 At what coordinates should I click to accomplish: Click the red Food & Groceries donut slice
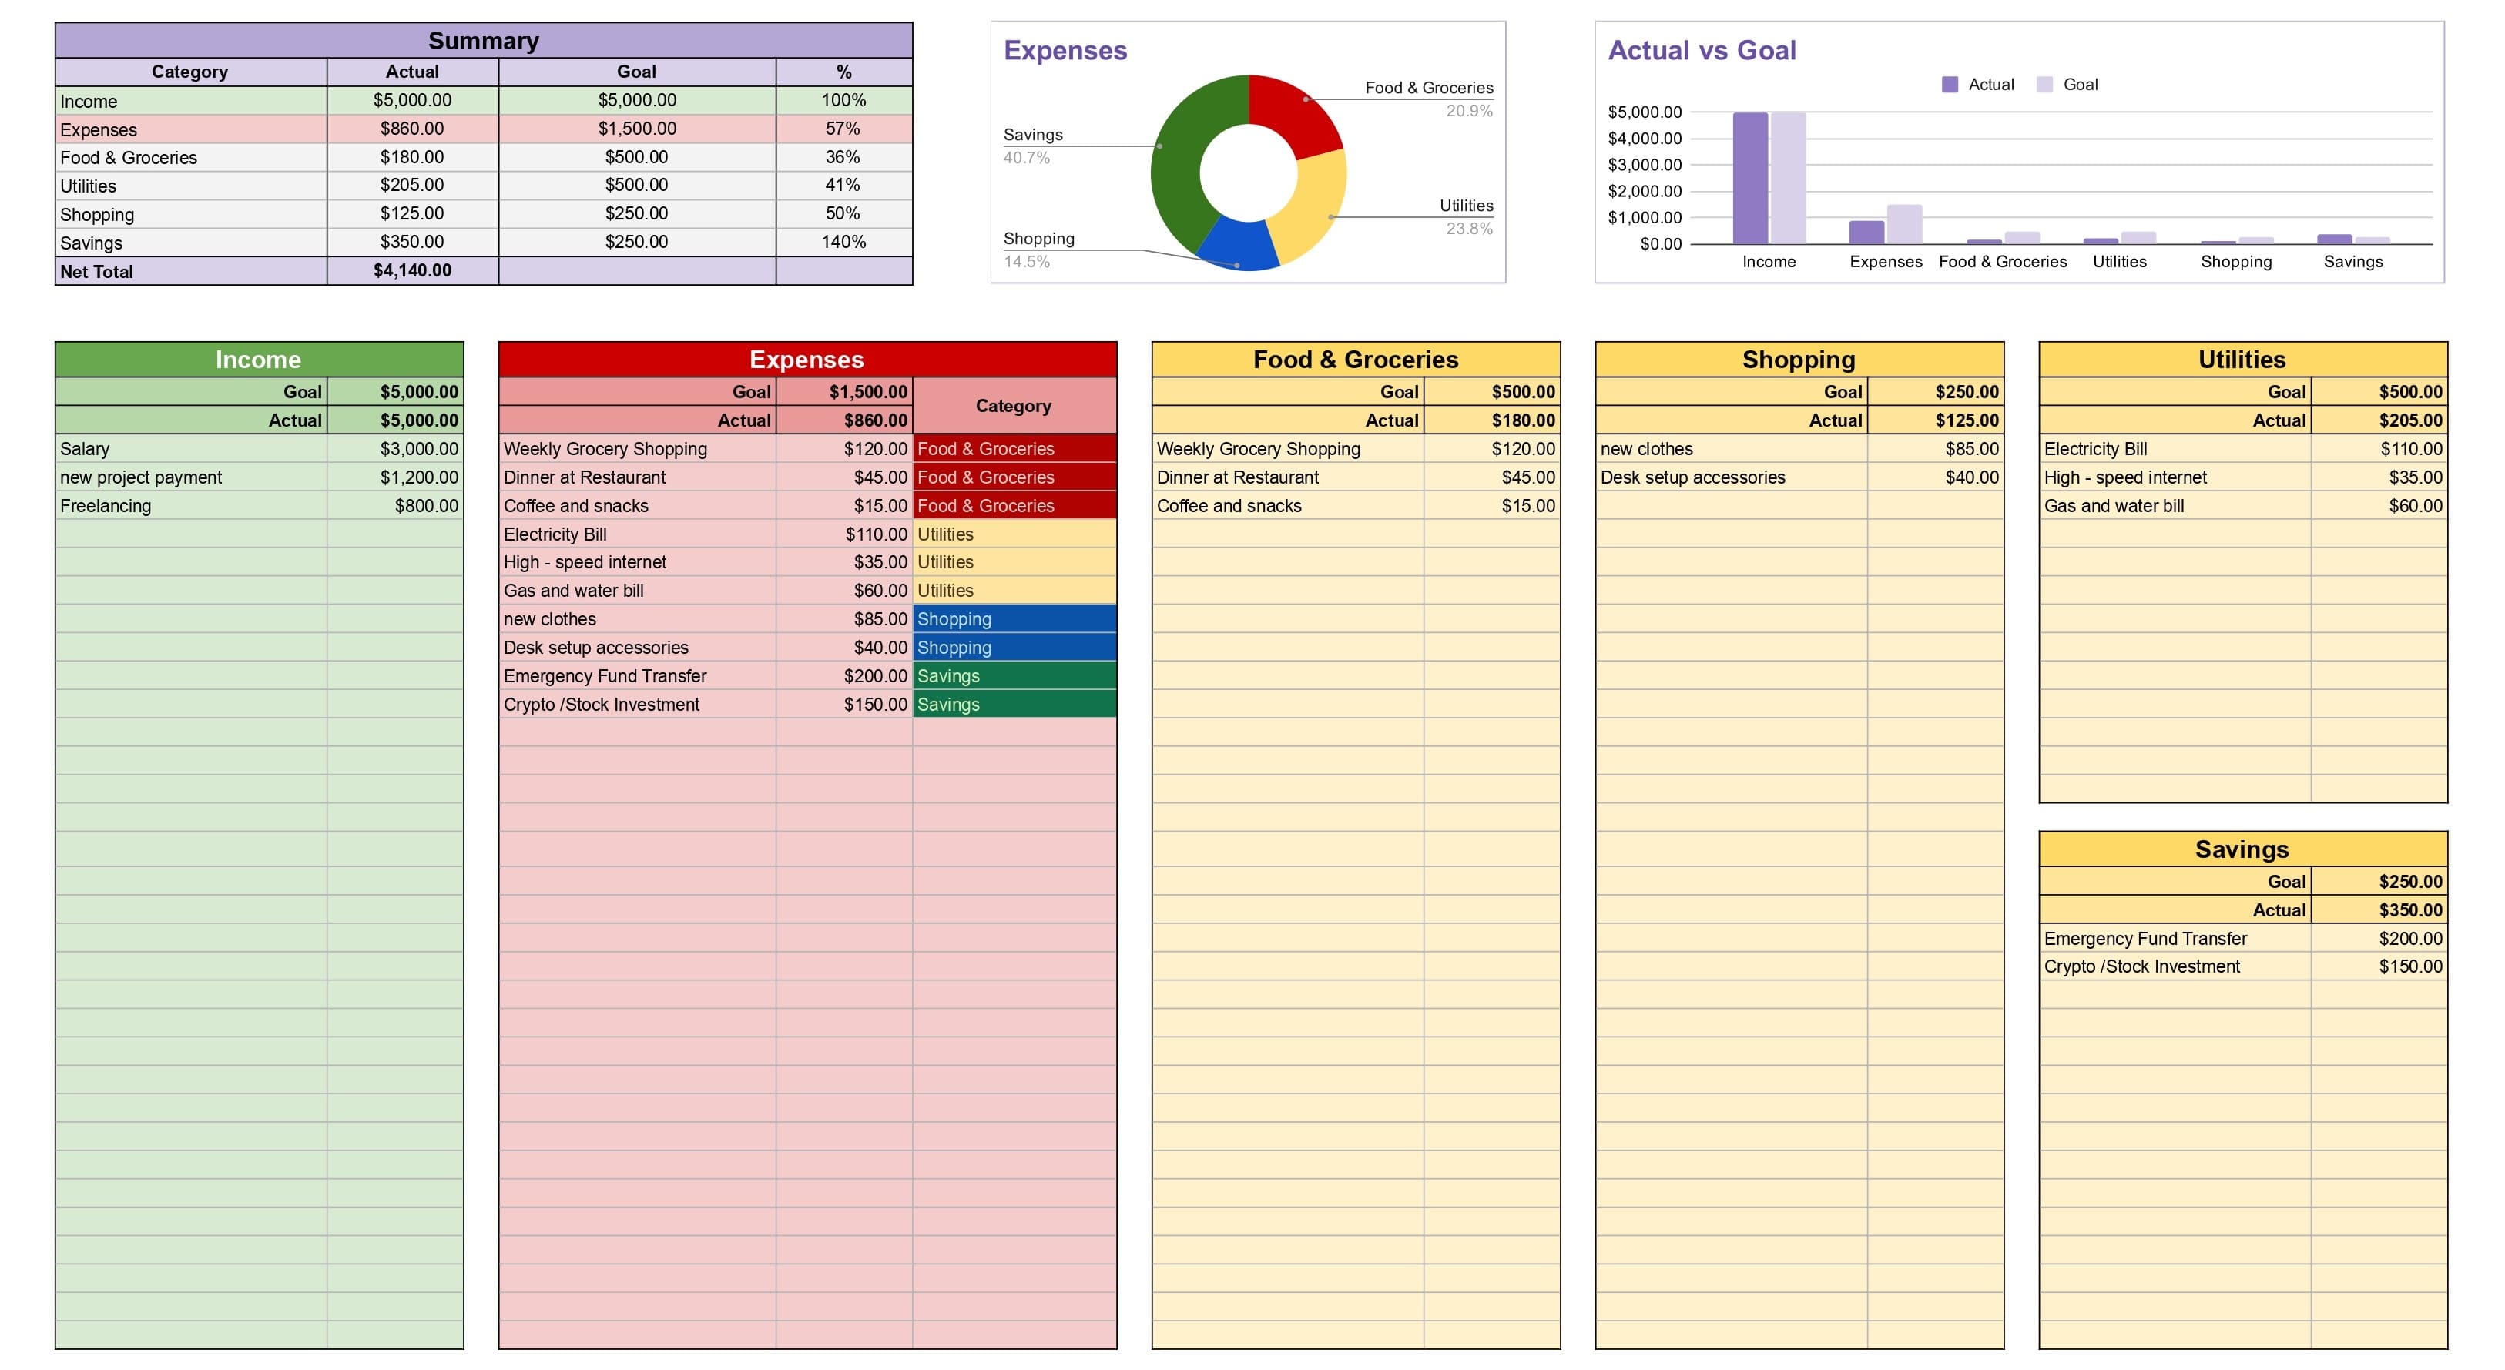pos(1298,112)
